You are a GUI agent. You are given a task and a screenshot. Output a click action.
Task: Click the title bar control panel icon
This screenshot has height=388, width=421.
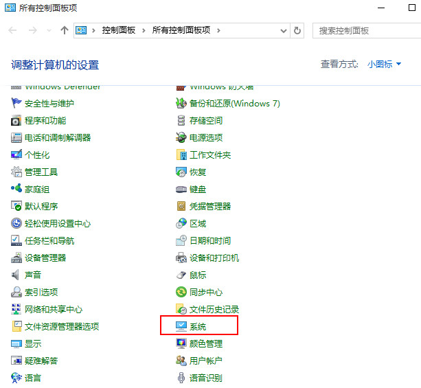(10, 8)
